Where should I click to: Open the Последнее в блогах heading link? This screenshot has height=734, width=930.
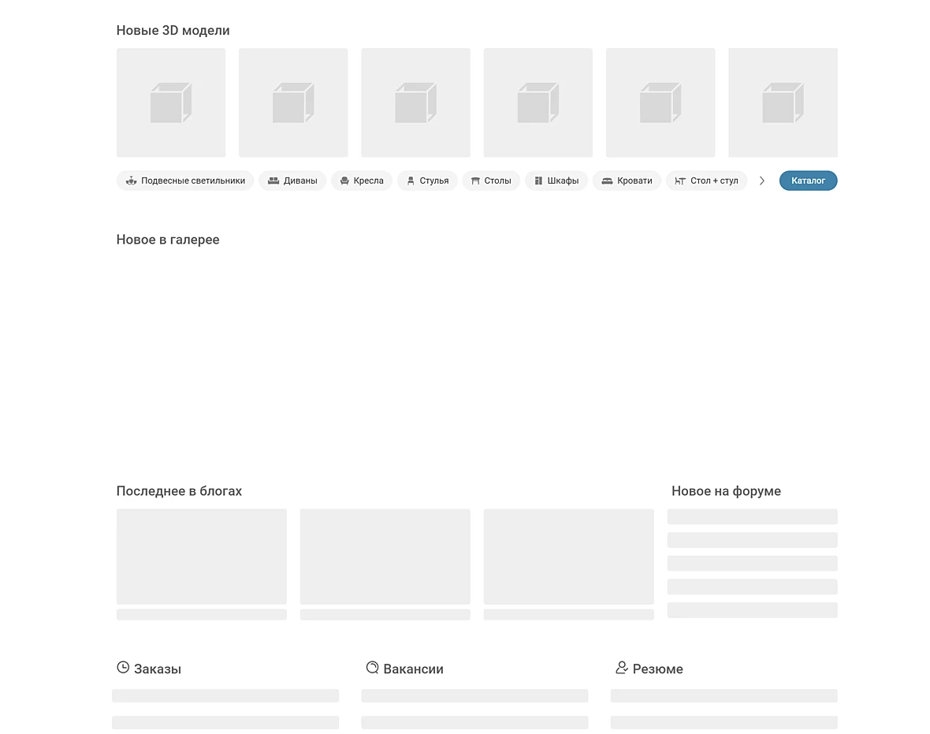[179, 491]
